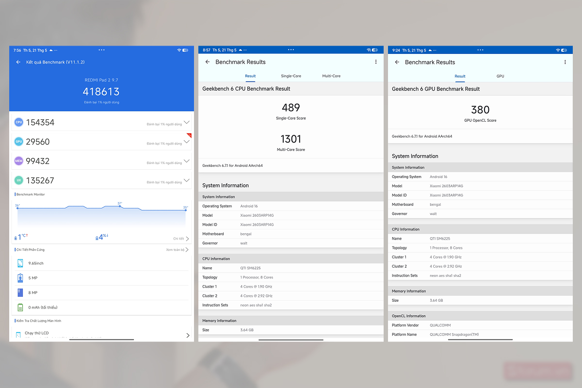Tap the 0 mAh battery icon
The height and width of the screenshot is (388, 582).
coord(20,307)
